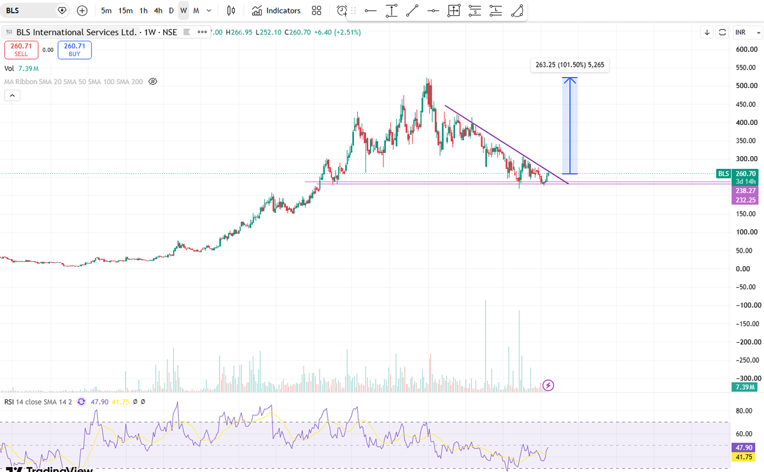The width and height of the screenshot is (764, 472).
Task: Select the M monthly timeframe
Action: tap(195, 11)
